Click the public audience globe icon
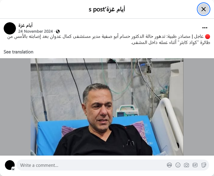This screenshot has height=176, width=214. 58,31
